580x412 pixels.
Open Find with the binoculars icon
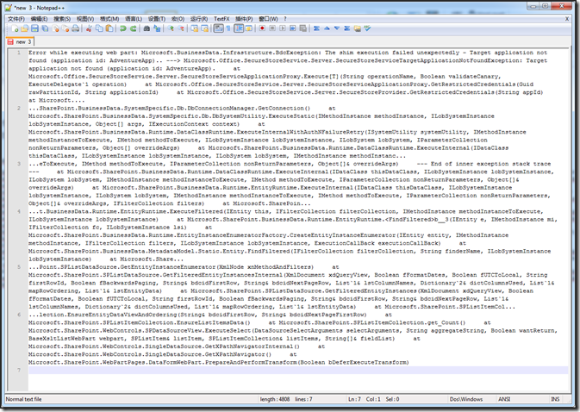147,28
